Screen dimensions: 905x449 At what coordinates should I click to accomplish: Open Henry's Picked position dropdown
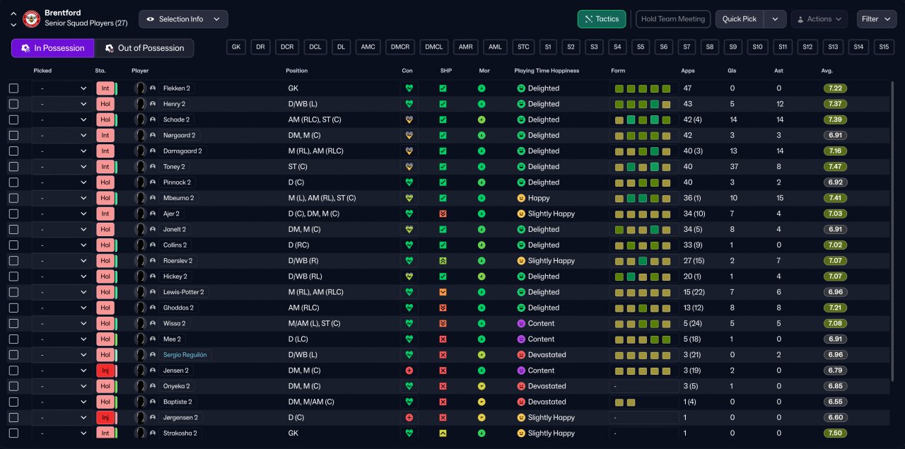click(62, 104)
